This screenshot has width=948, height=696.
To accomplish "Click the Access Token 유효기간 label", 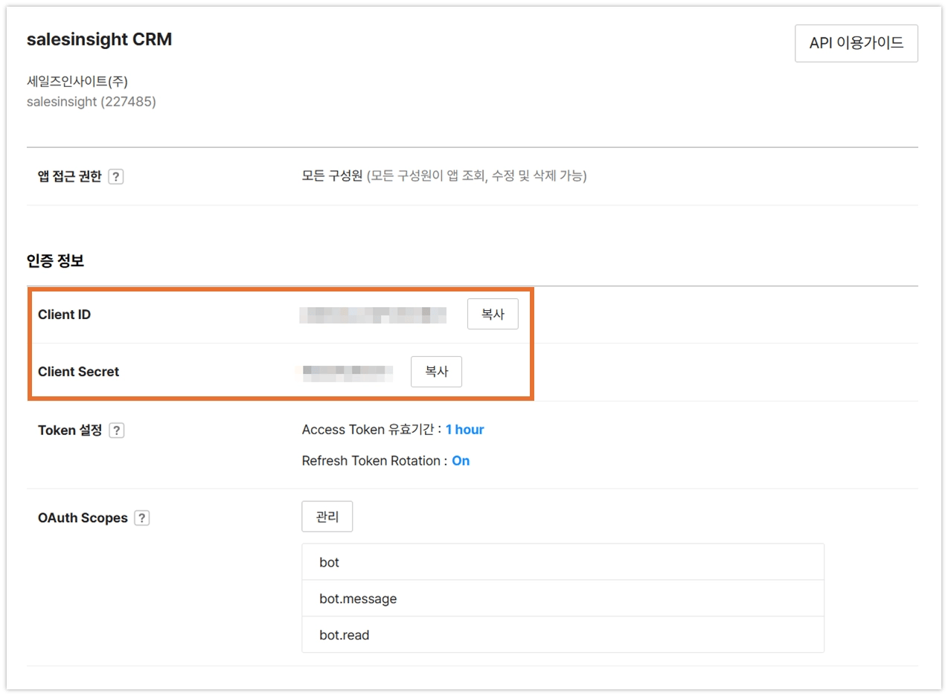I will 372,430.
